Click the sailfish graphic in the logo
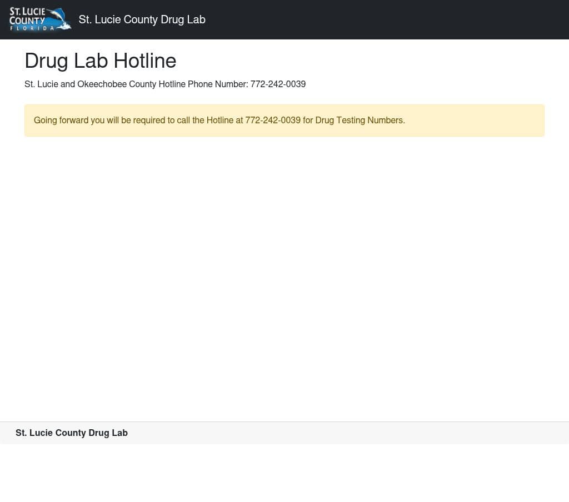 [x=59, y=19]
